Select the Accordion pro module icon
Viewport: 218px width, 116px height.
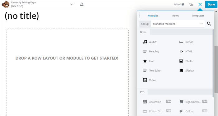click(x=145, y=102)
